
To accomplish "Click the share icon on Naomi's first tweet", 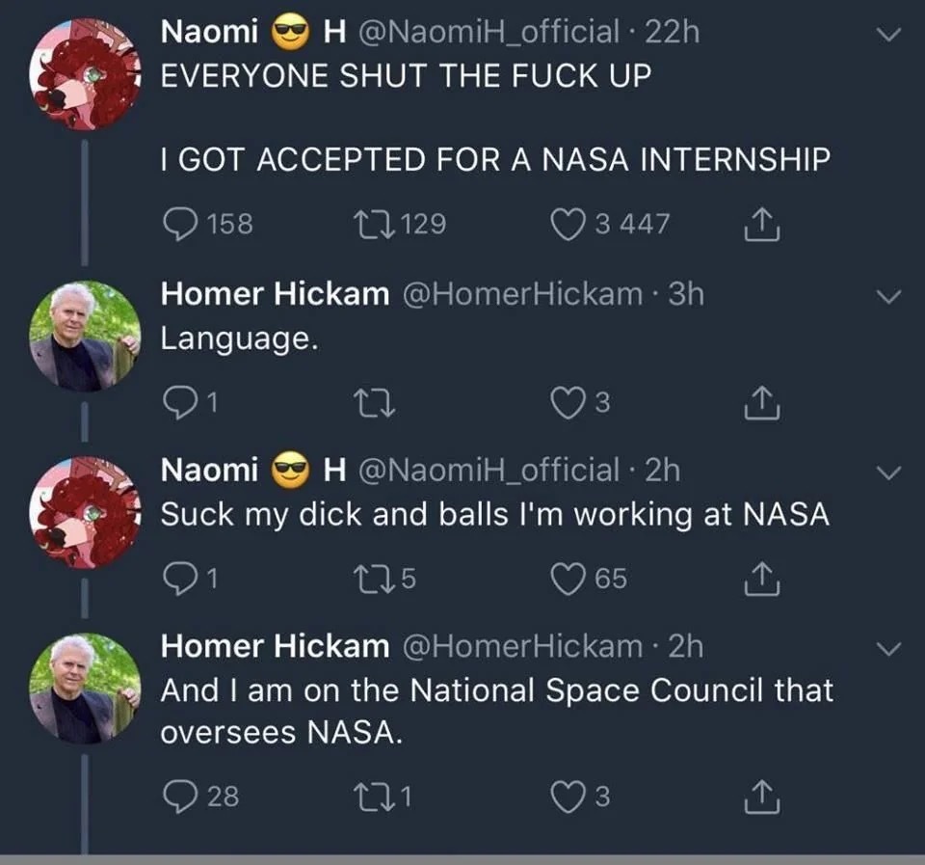I will [762, 223].
